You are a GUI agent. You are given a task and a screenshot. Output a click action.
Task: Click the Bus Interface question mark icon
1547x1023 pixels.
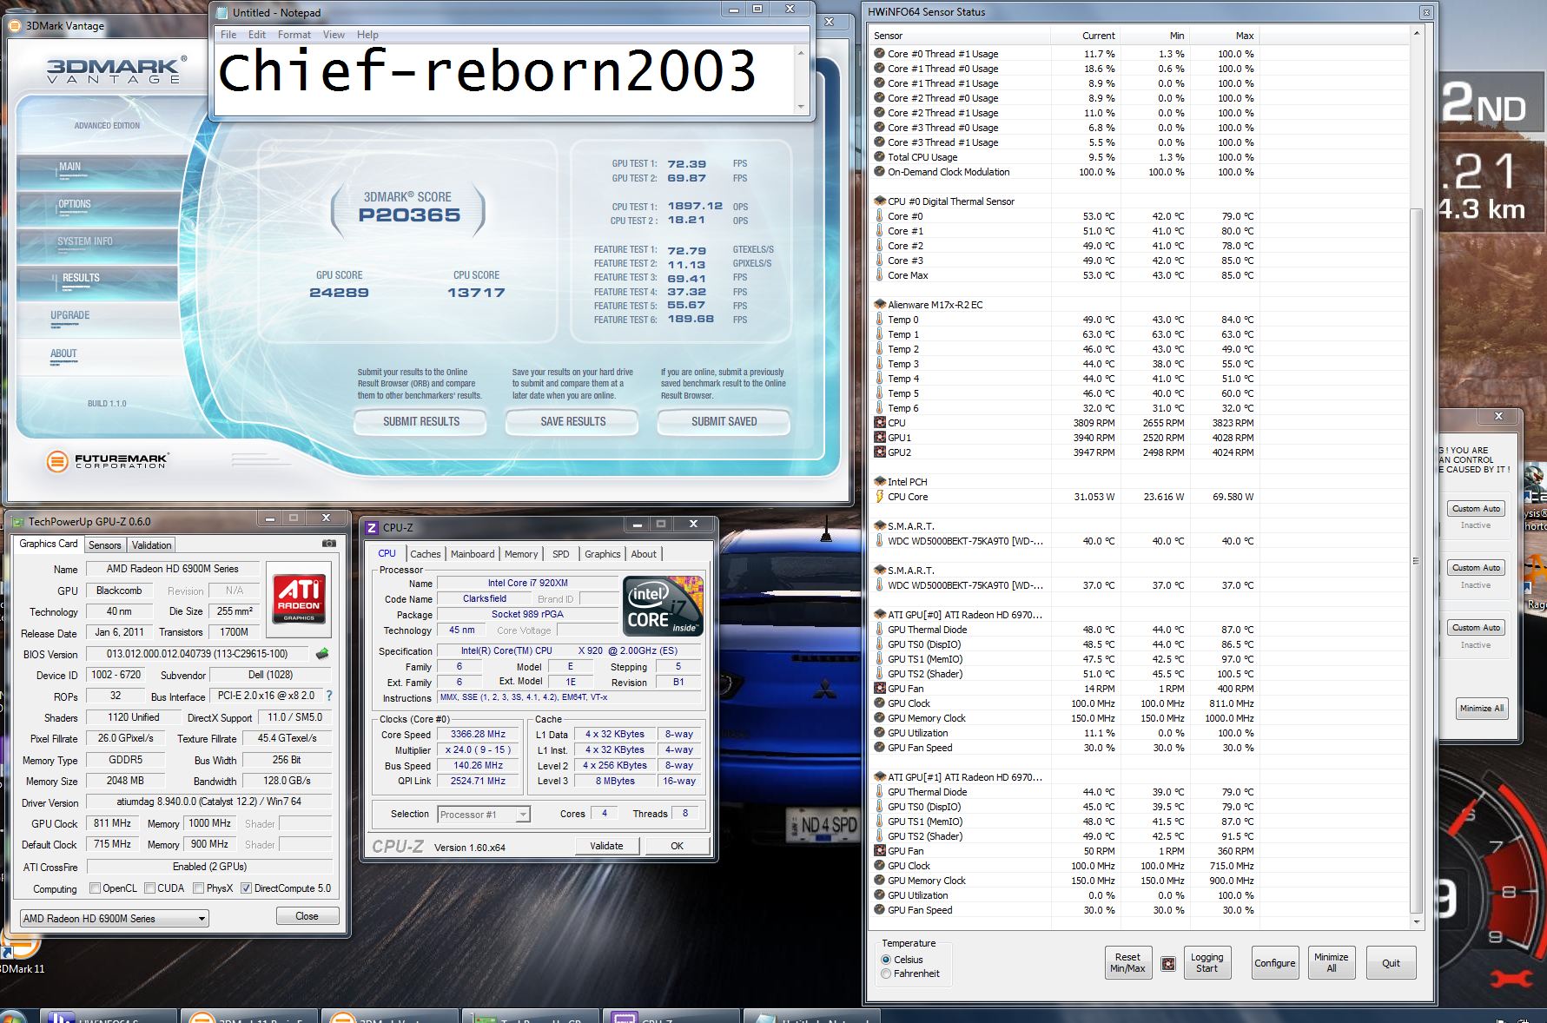click(329, 696)
